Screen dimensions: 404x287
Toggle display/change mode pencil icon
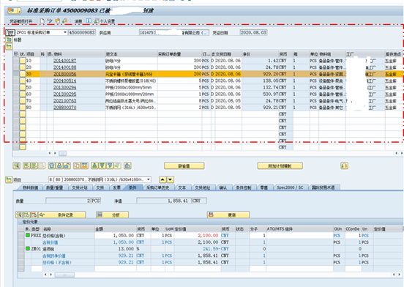50,21
